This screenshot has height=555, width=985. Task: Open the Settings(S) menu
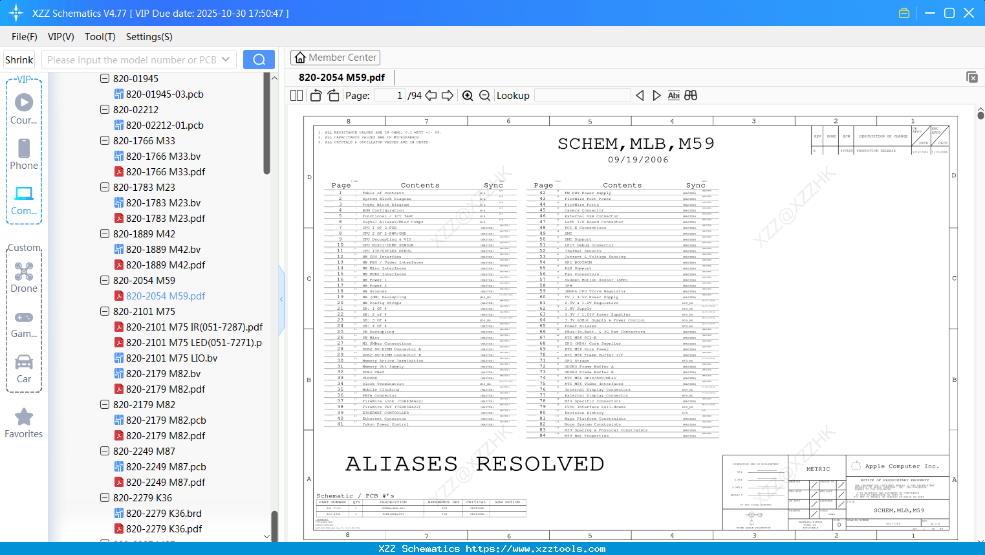point(149,37)
